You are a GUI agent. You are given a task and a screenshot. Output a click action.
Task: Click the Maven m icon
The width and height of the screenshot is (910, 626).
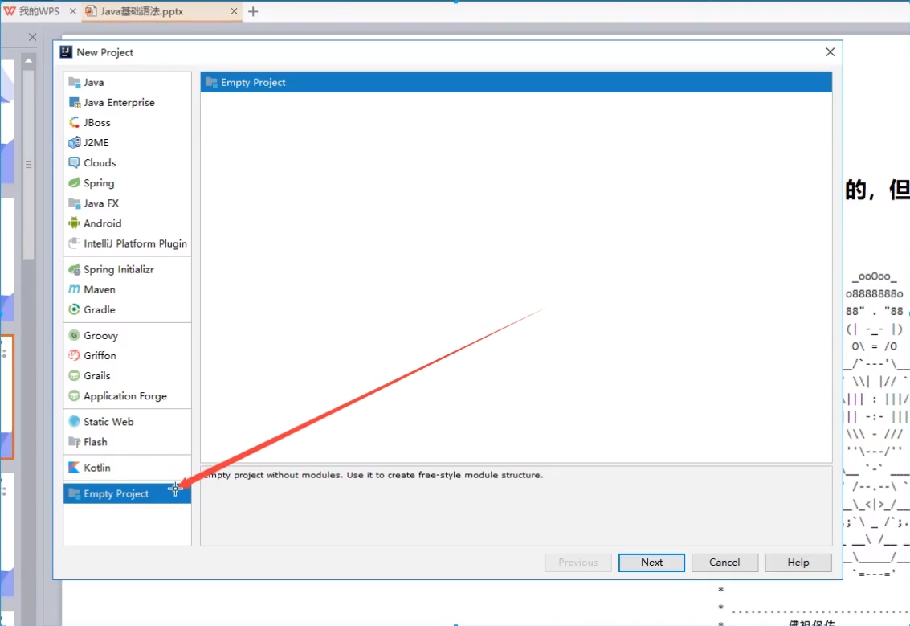click(x=74, y=289)
